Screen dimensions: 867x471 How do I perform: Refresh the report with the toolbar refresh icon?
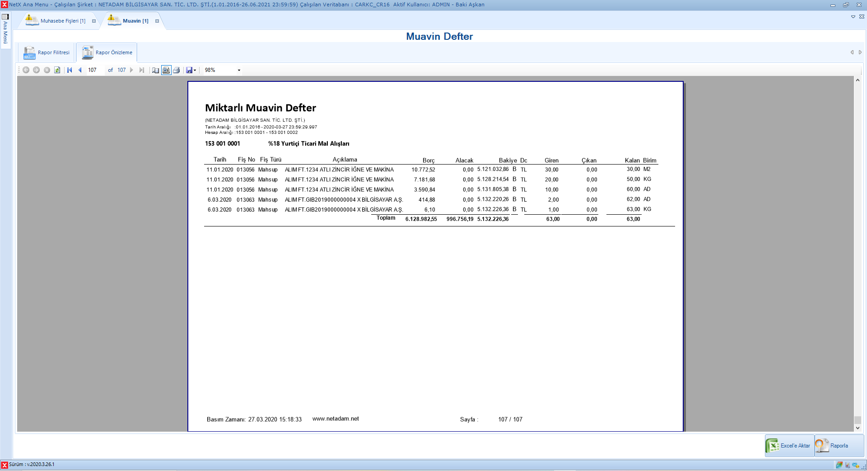coord(57,70)
